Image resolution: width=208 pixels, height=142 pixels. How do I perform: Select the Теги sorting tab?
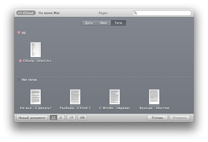[x=118, y=23]
